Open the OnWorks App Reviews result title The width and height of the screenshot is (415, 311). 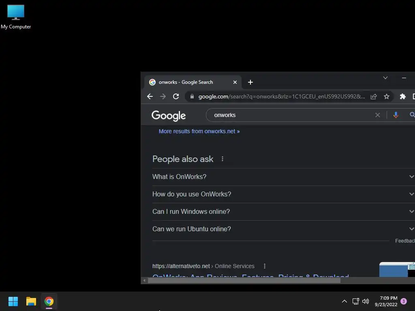pyautogui.click(x=250, y=275)
